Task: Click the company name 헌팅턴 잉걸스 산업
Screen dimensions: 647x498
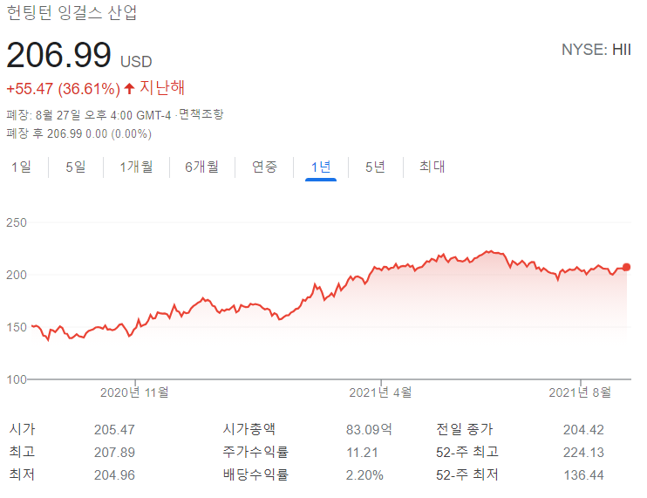Action: [72, 12]
